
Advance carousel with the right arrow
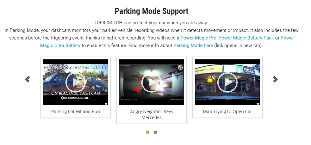(275, 79)
